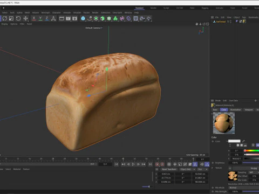This screenshot has width=259, height=194.
Task: Toggle the coordinate system icon
Action: [x=53, y=18]
